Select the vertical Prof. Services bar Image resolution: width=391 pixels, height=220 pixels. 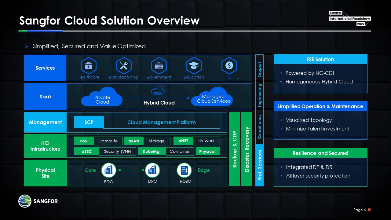pyautogui.click(x=259, y=165)
